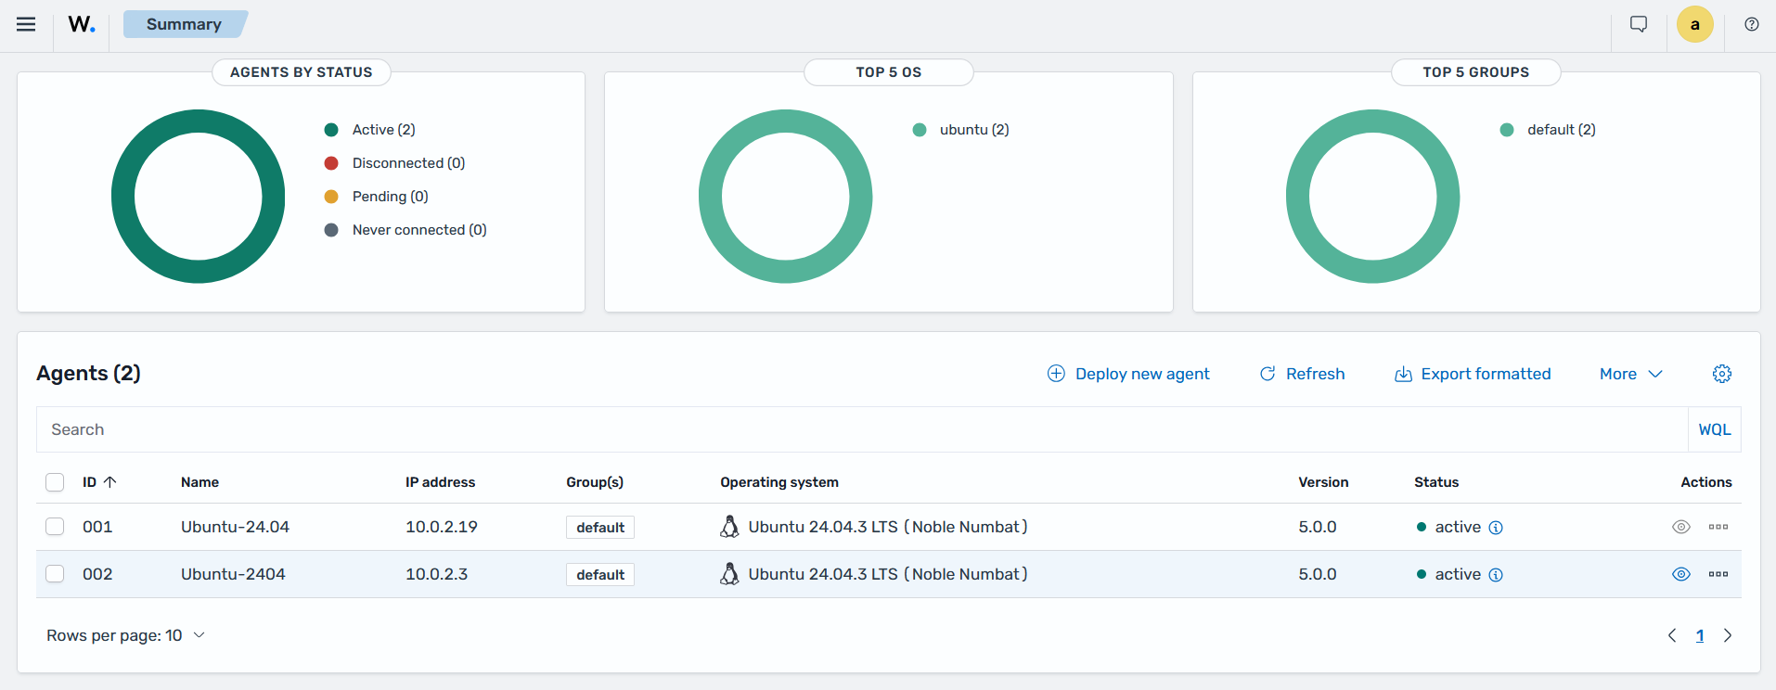This screenshot has width=1776, height=690.
Task: Go to the next page arrow
Action: click(x=1728, y=635)
